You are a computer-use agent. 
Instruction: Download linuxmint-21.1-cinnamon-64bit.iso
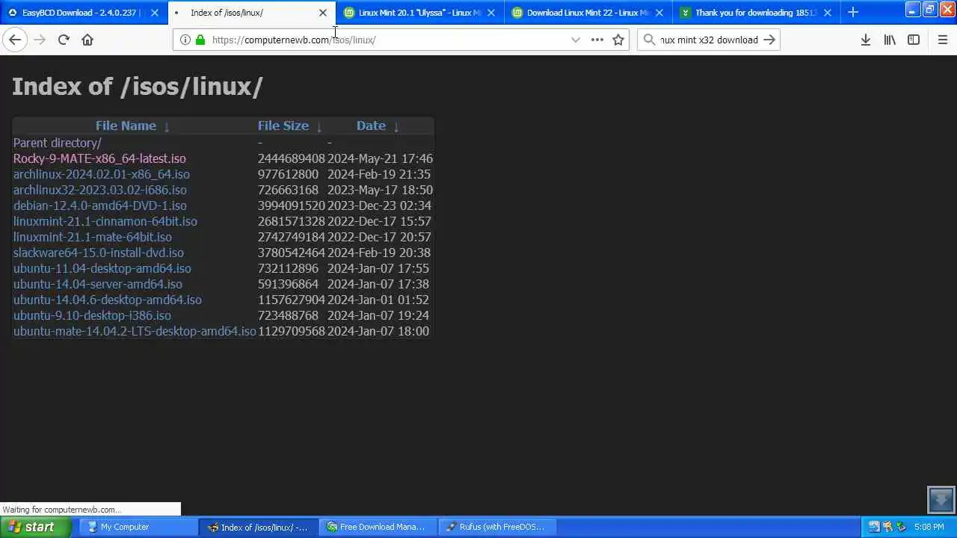tap(105, 221)
